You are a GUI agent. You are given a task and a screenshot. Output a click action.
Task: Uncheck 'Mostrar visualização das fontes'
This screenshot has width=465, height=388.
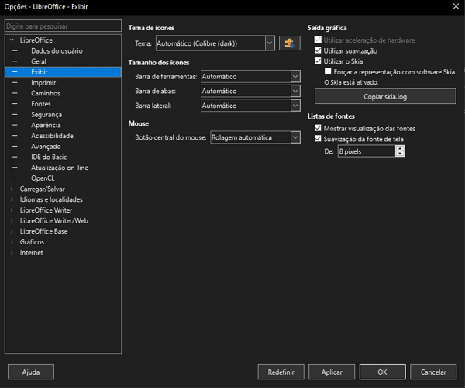pos(318,128)
